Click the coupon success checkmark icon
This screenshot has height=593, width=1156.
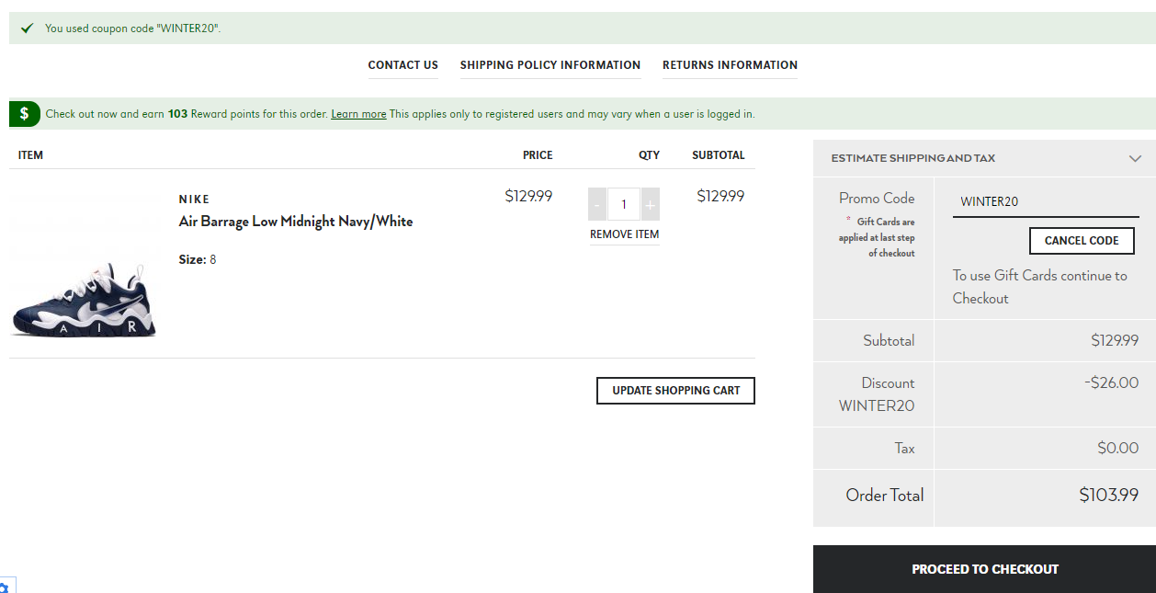pyautogui.click(x=28, y=29)
